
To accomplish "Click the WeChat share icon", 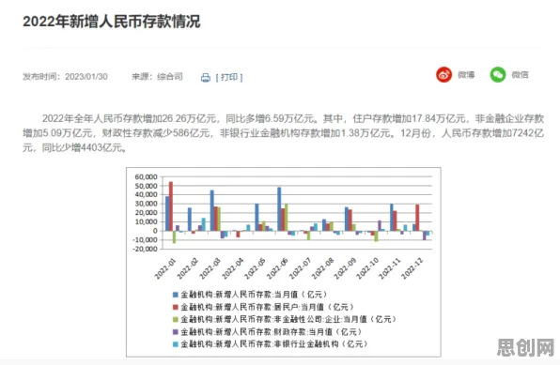I will pyautogui.click(x=498, y=75).
